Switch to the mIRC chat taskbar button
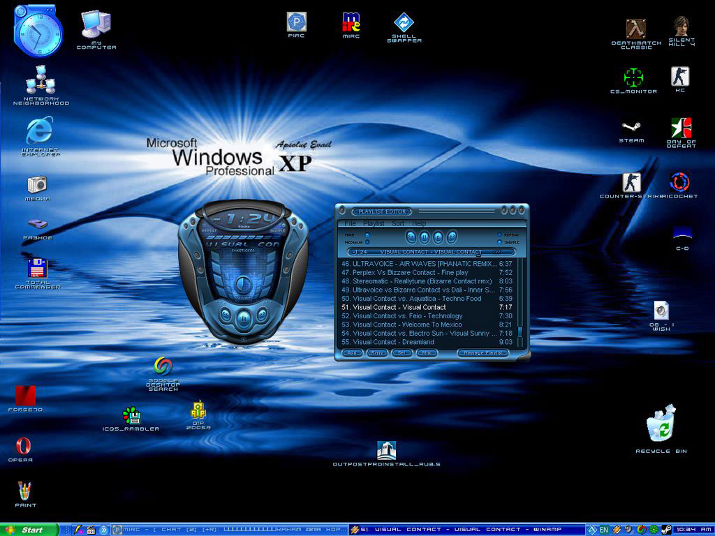 click(230, 530)
